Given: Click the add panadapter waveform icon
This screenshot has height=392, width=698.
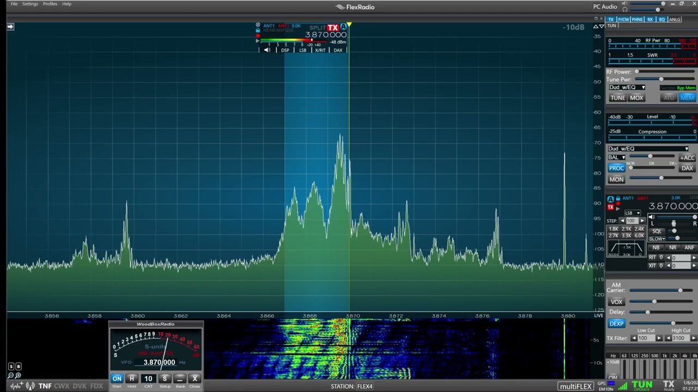Looking at the screenshot, I should pyautogui.click(x=16, y=386).
